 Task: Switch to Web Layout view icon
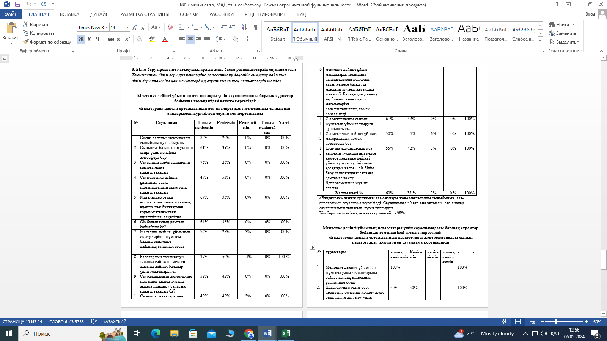(x=532, y=322)
